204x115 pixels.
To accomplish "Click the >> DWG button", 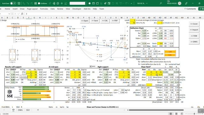I will pyautogui.click(x=194, y=42).
